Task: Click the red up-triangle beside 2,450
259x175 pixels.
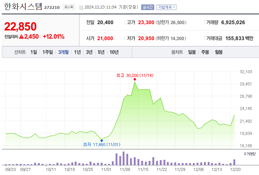Action: (22, 36)
